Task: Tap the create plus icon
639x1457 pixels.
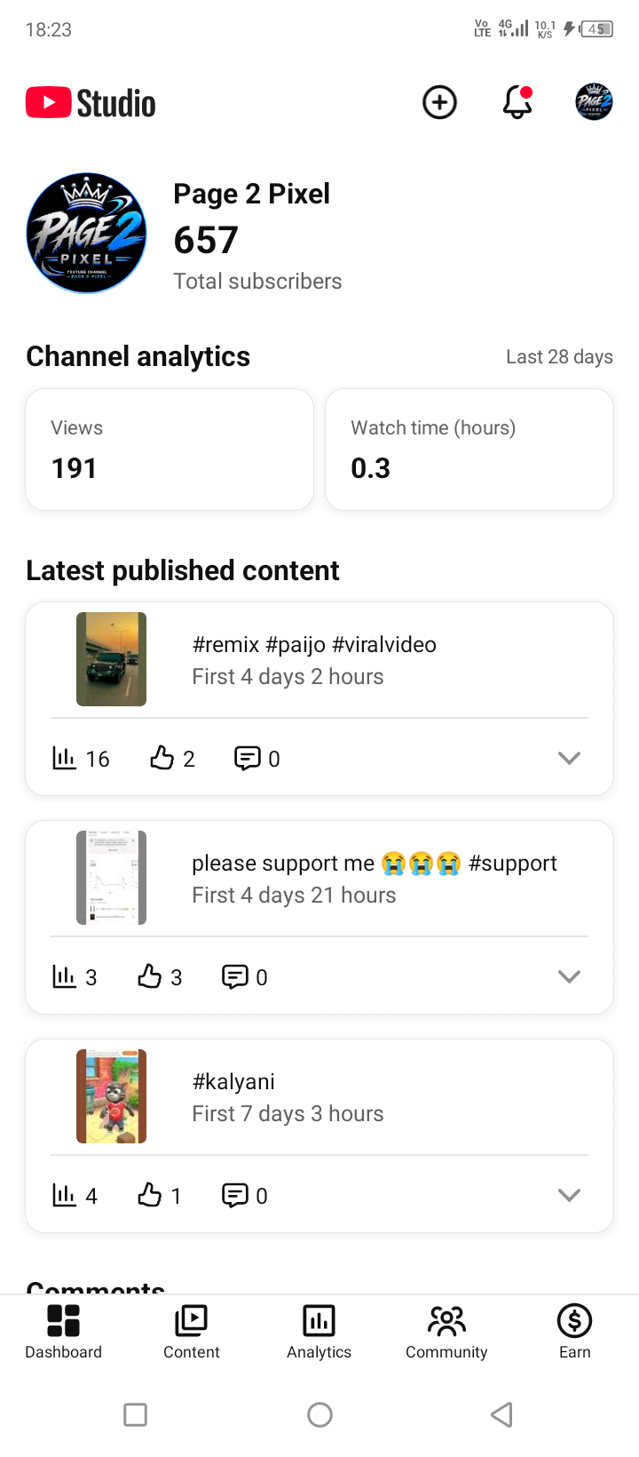Action: tap(439, 102)
